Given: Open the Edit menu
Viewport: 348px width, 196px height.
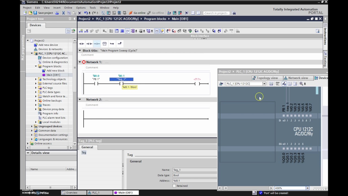Looking at the screenshot, I should (38, 8).
